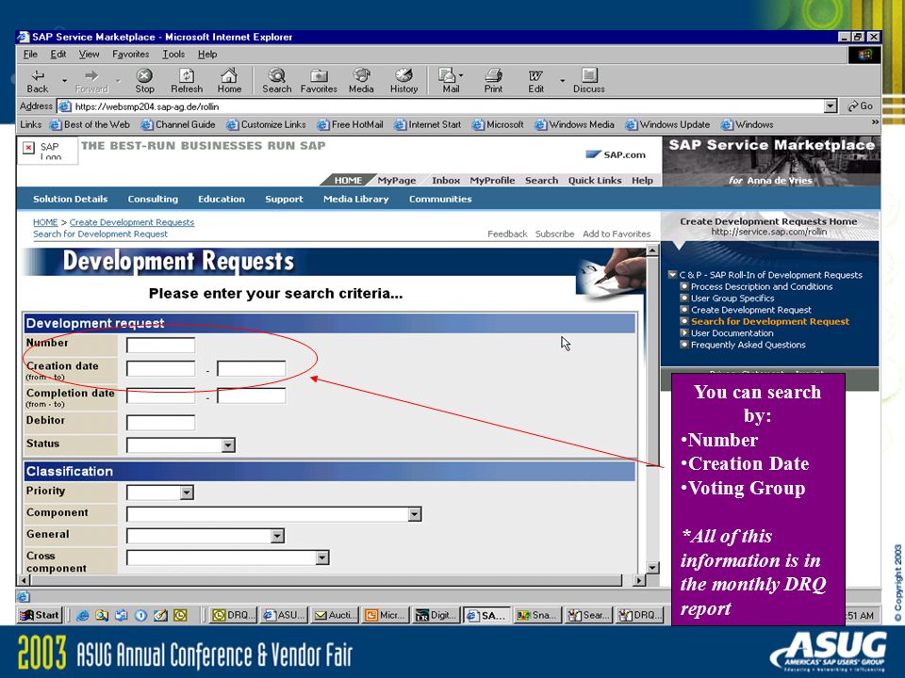Open the Edit menu
This screenshot has width=905, height=678.
pyautogui.click(x=58, y=55)
